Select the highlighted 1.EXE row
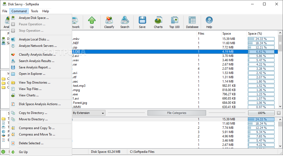The height and width of the screenshot is (156, 283). [x=175, y=52]
